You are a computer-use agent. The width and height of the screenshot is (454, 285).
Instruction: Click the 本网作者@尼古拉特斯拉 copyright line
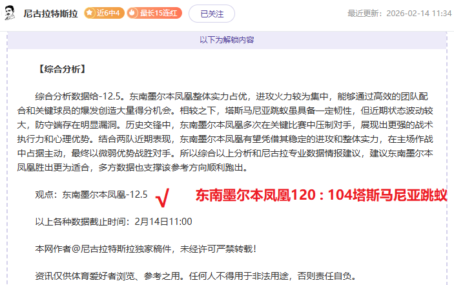point(146,249)
